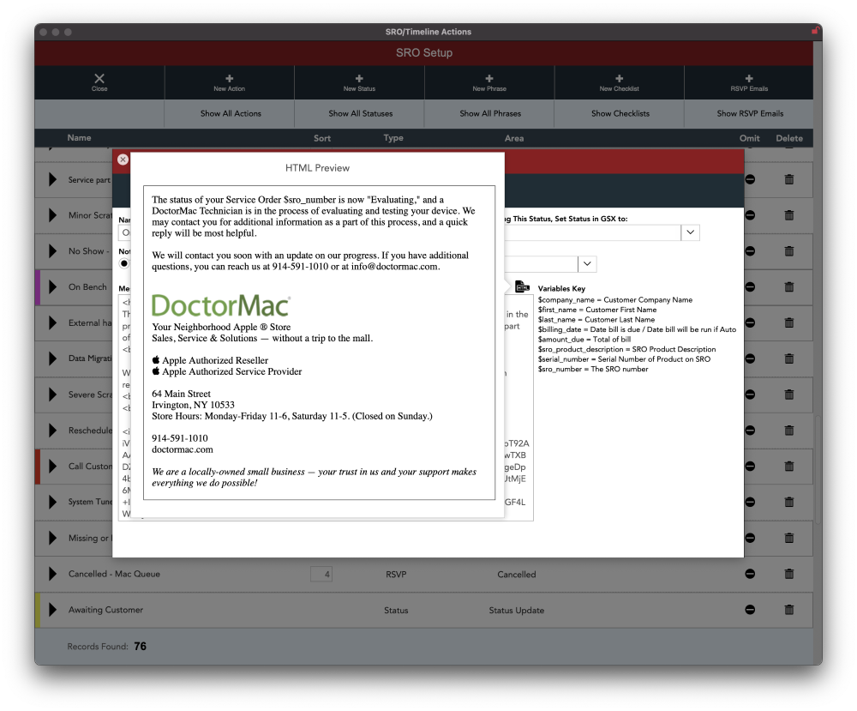Image resolution: width=857 pixels, height=711 pixels.
Task: Click the Sort field of Cancelled - Mac Queue
Action: click(321, 574)
